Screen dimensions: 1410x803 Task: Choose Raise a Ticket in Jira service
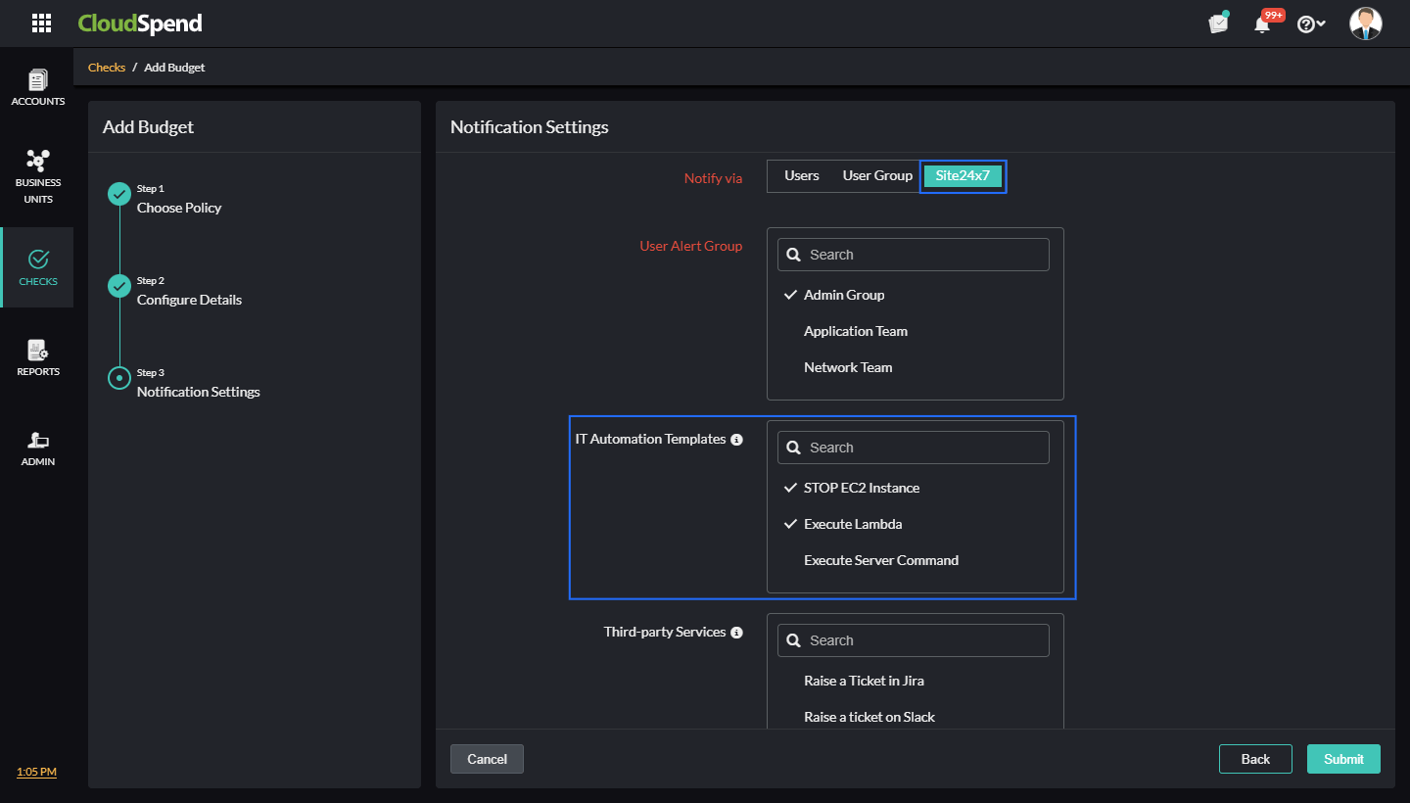tap(864, 681)
